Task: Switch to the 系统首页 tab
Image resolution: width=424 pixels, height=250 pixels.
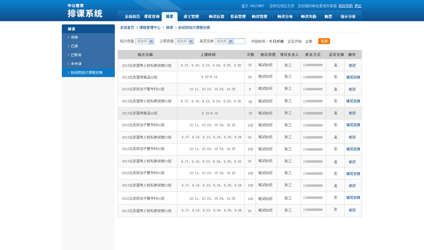Action: click(132, 16)
